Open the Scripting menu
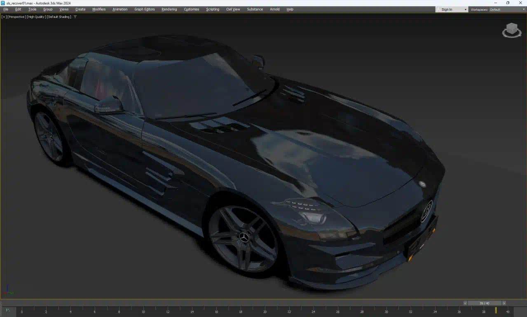This screenshot has width=527, height=317. coord(213,9)
